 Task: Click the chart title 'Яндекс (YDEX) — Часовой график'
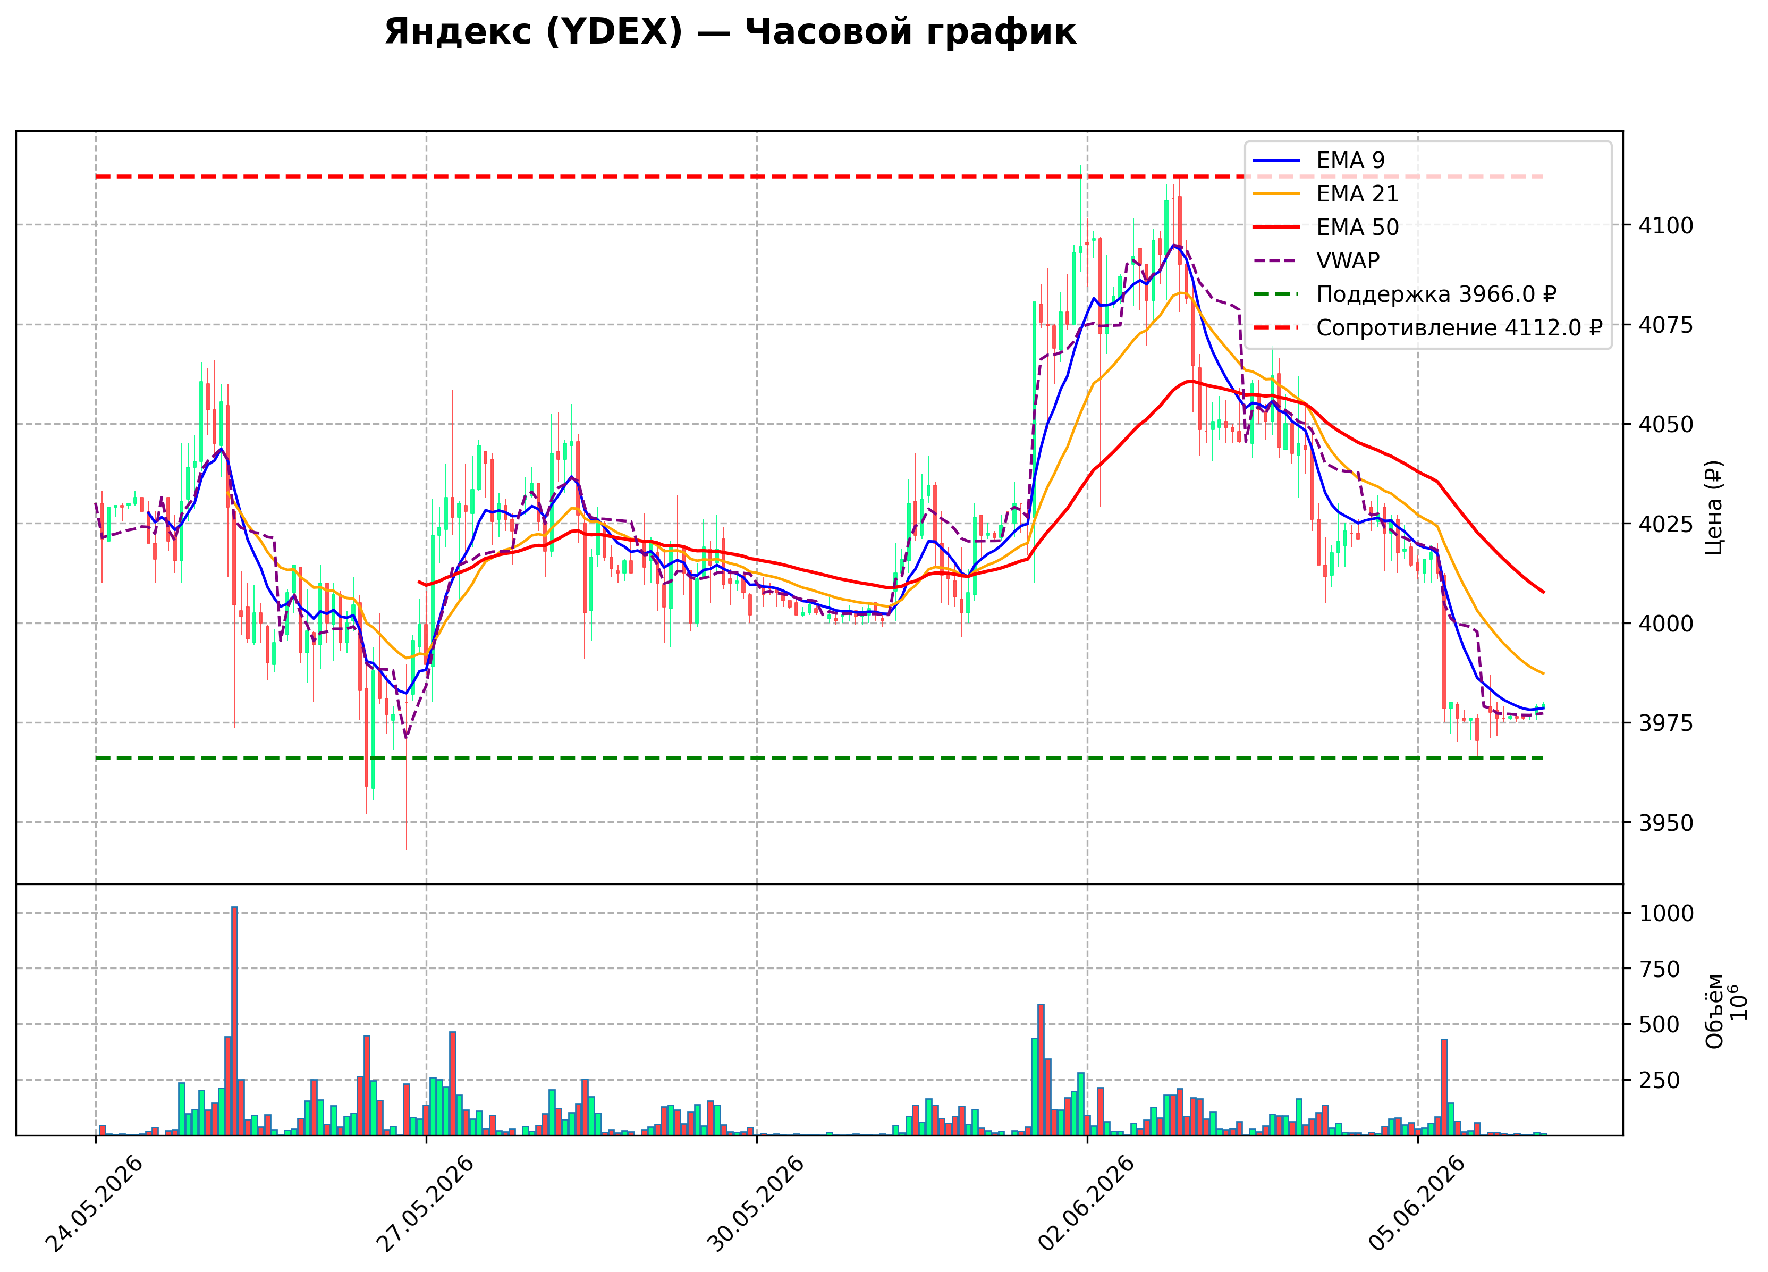(x=730, y=32)
